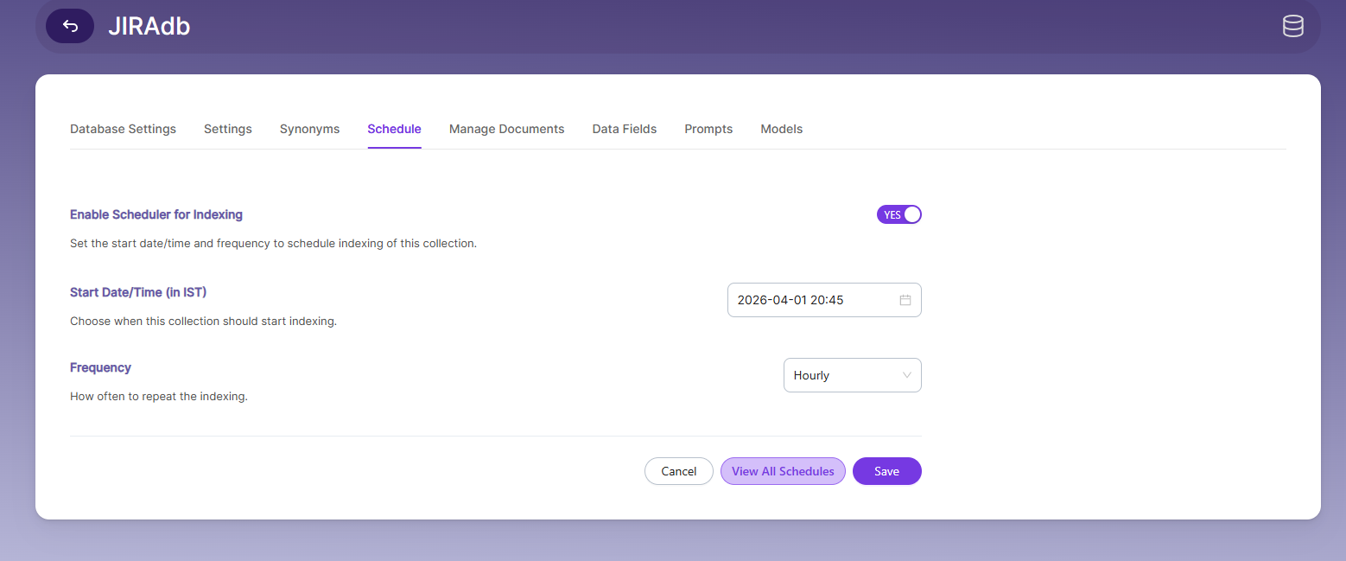Open the Prompts tab
Viewport: 1346px width, 561px height.
tap(708, 129)
